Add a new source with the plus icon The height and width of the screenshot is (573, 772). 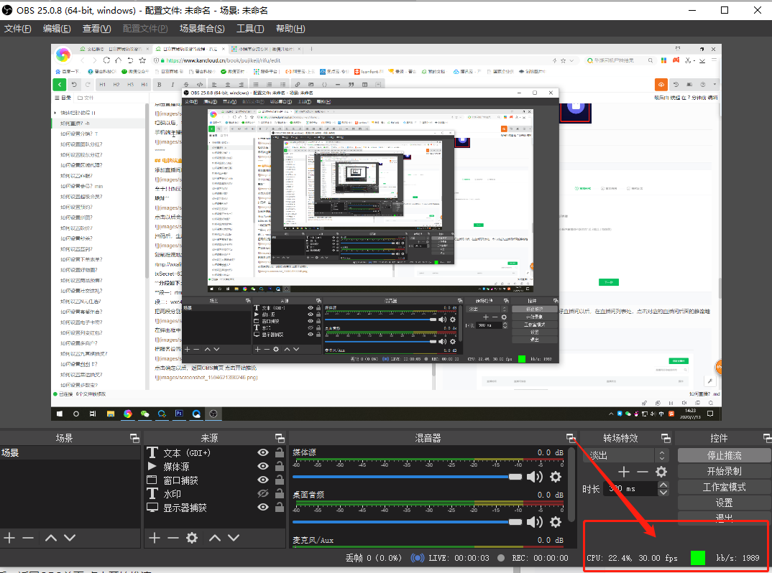click(x=155, y=538)
